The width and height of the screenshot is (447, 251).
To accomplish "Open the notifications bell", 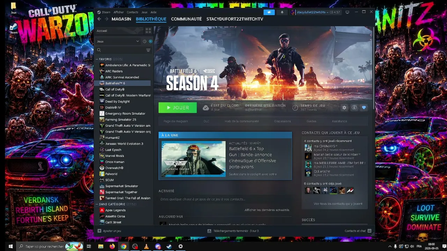I will (282, 12).
